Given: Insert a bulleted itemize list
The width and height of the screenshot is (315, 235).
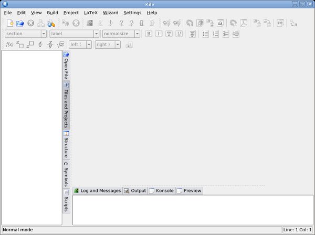Looking at the screenshot, I should (x=205, y=34).
